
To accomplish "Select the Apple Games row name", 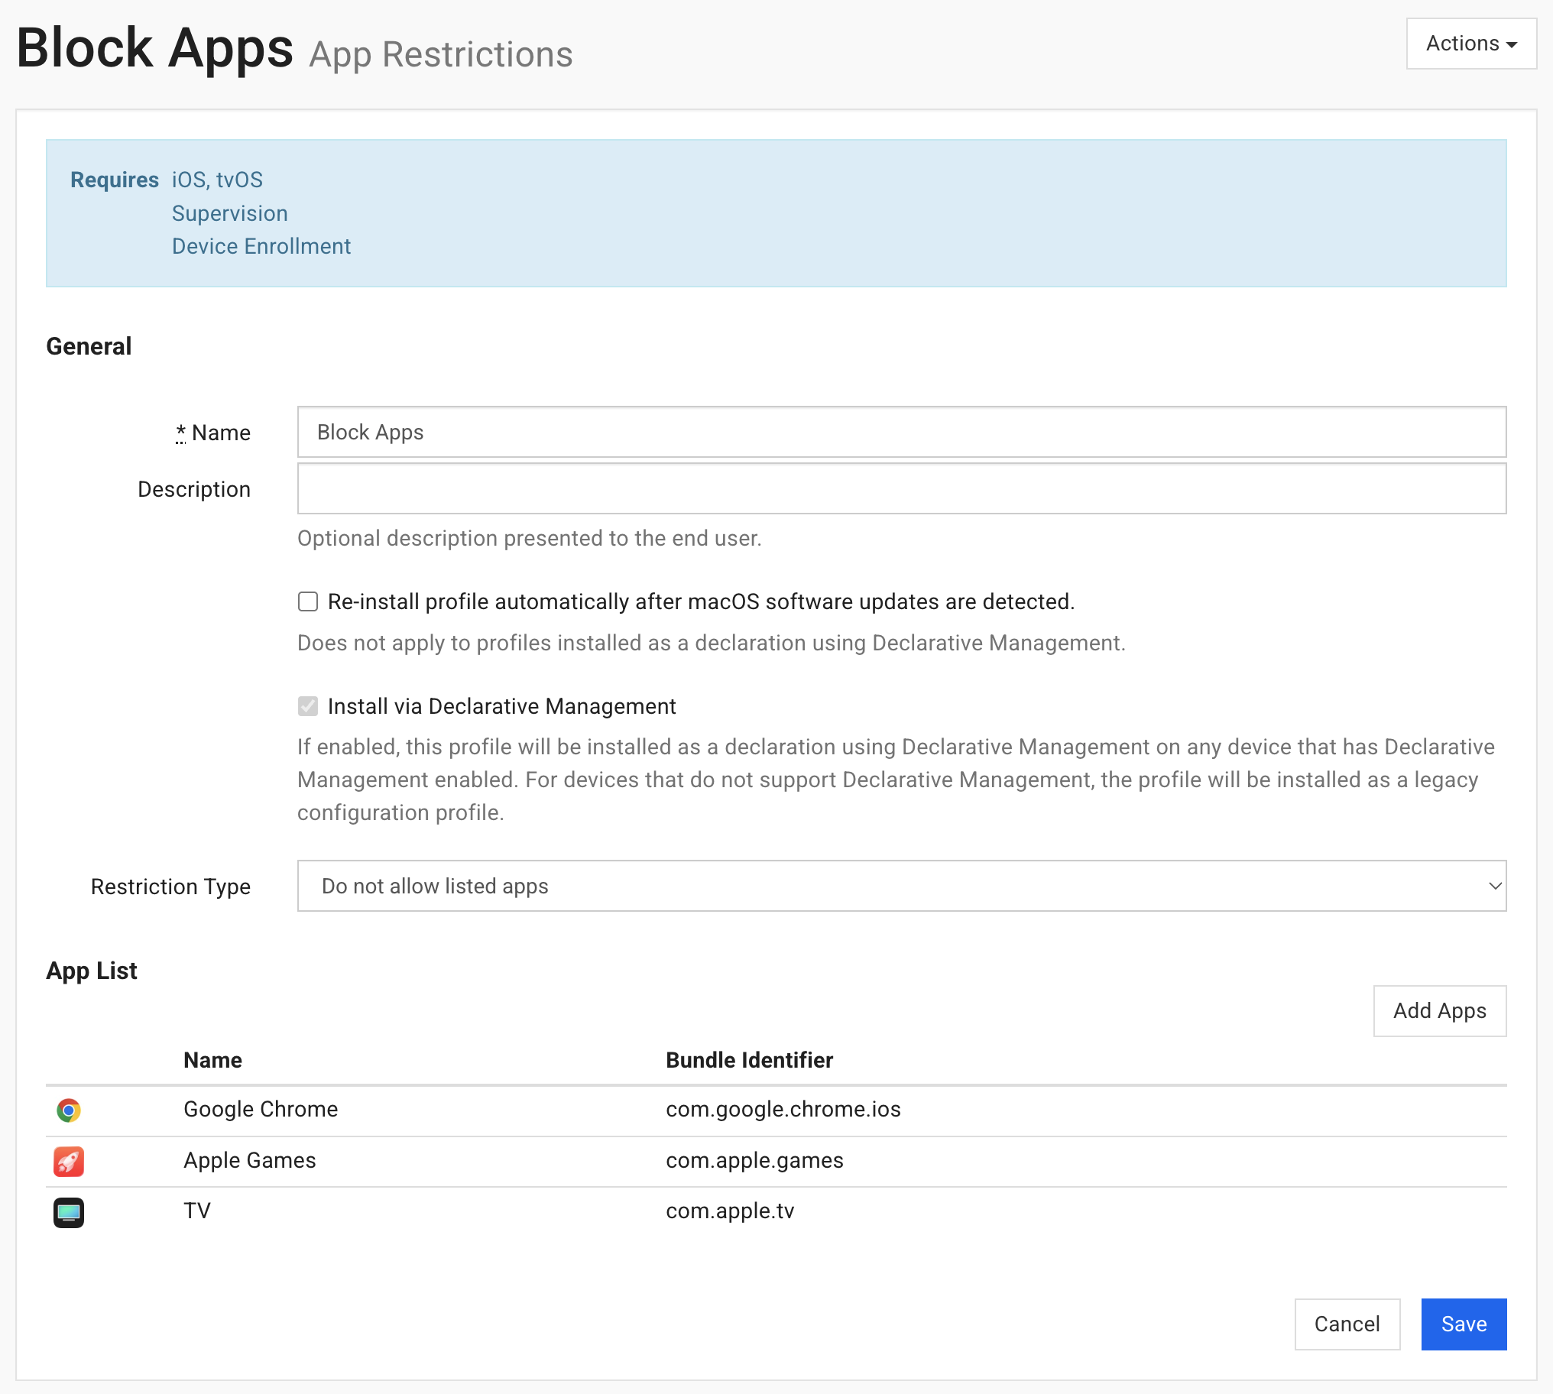I will [x=250, y=1160].
